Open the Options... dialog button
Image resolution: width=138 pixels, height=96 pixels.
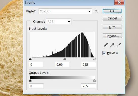pos(112,36)
